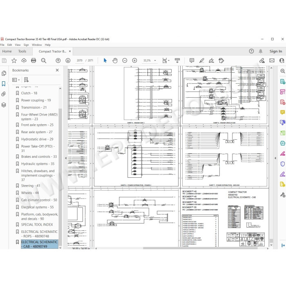Image resolution: width=286 pixels, height=286 pixels.
Task: Open bookmark Electrical systems - 55
Action: (38, 207)
